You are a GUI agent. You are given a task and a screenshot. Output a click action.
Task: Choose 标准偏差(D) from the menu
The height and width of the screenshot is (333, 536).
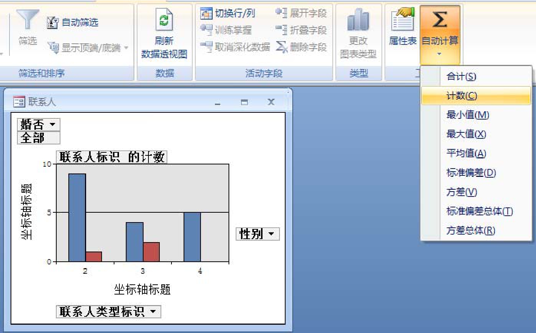coord(471,173)
